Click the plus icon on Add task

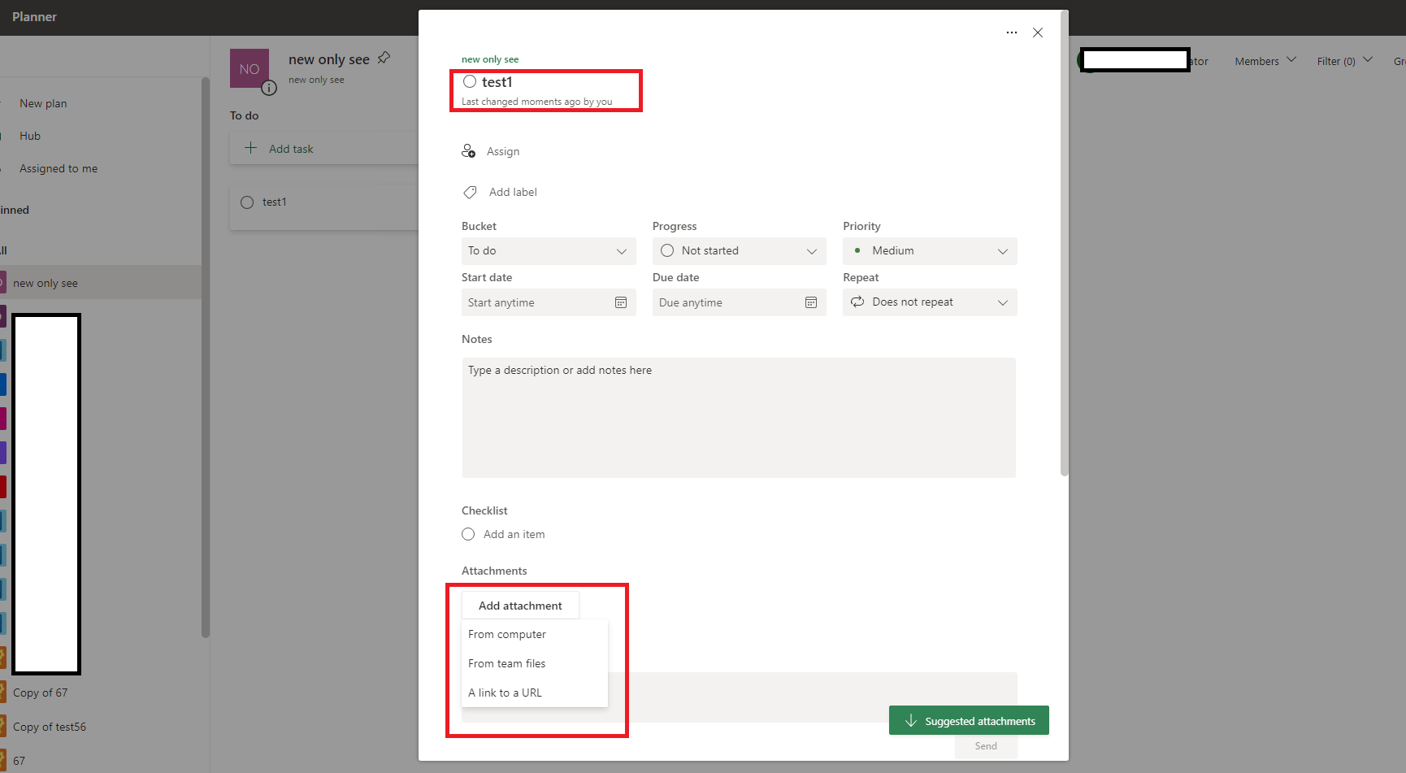point(250,148)
